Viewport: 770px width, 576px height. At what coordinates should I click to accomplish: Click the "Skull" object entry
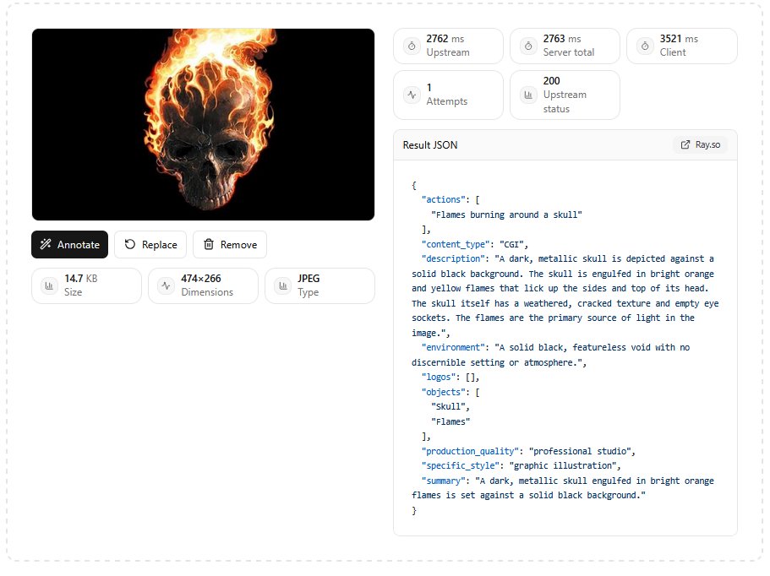[x=448, y=407]
